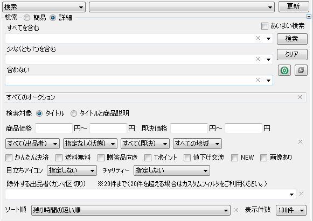Open the 表示件数 100件 dropdown
The width and height of the screenshot is (313, 221).
pos(291,210)
